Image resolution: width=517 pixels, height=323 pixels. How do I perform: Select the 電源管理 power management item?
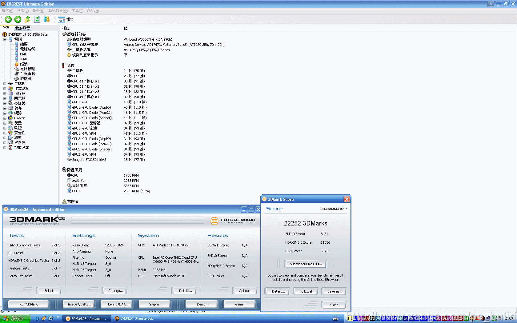pyautogui.click(x=25, y=69)
